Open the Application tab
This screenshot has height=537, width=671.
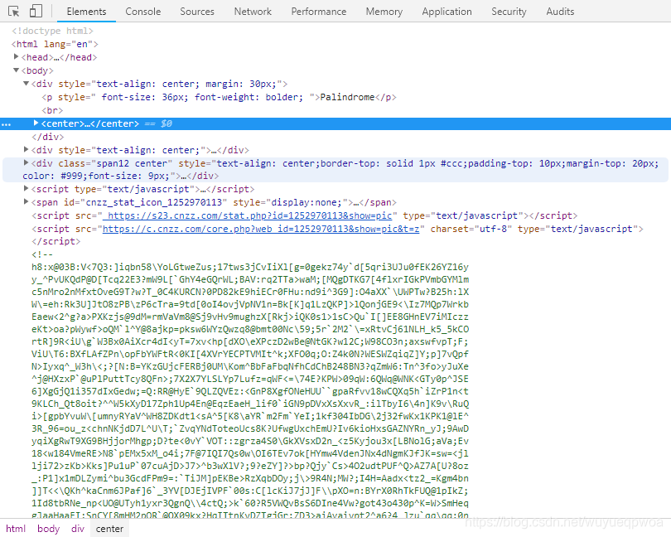pos(447,12)
